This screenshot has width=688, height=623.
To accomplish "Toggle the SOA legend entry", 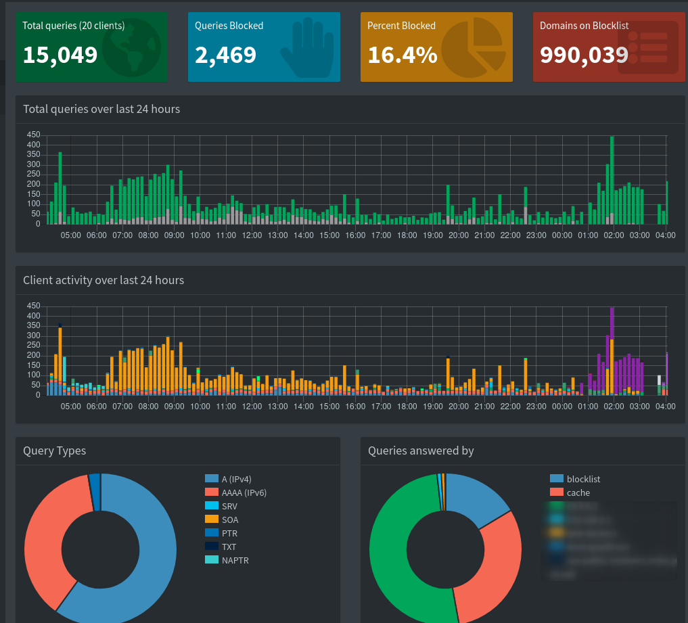I will (230, 520).
